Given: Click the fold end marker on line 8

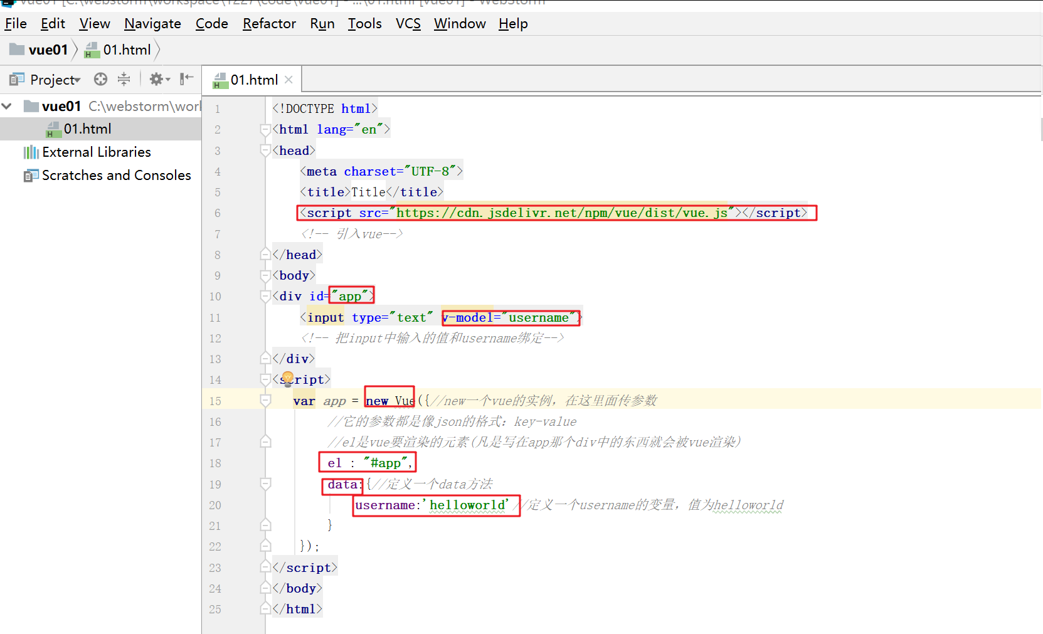Looking at the screenshot, I should coord(265,255).
